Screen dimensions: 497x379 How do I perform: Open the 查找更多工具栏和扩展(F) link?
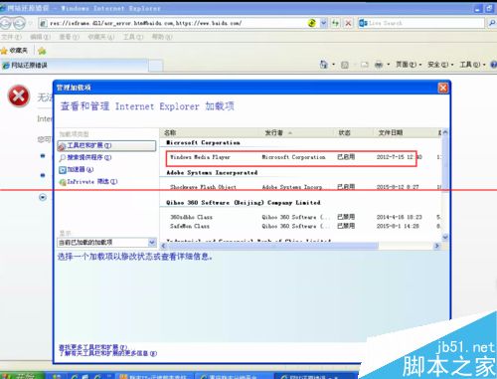pyautogui.click(x=92, y=347)
